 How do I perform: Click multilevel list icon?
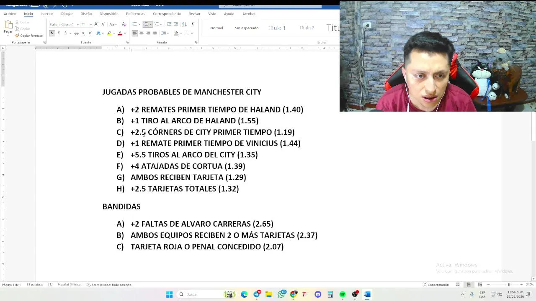point(156,24)
